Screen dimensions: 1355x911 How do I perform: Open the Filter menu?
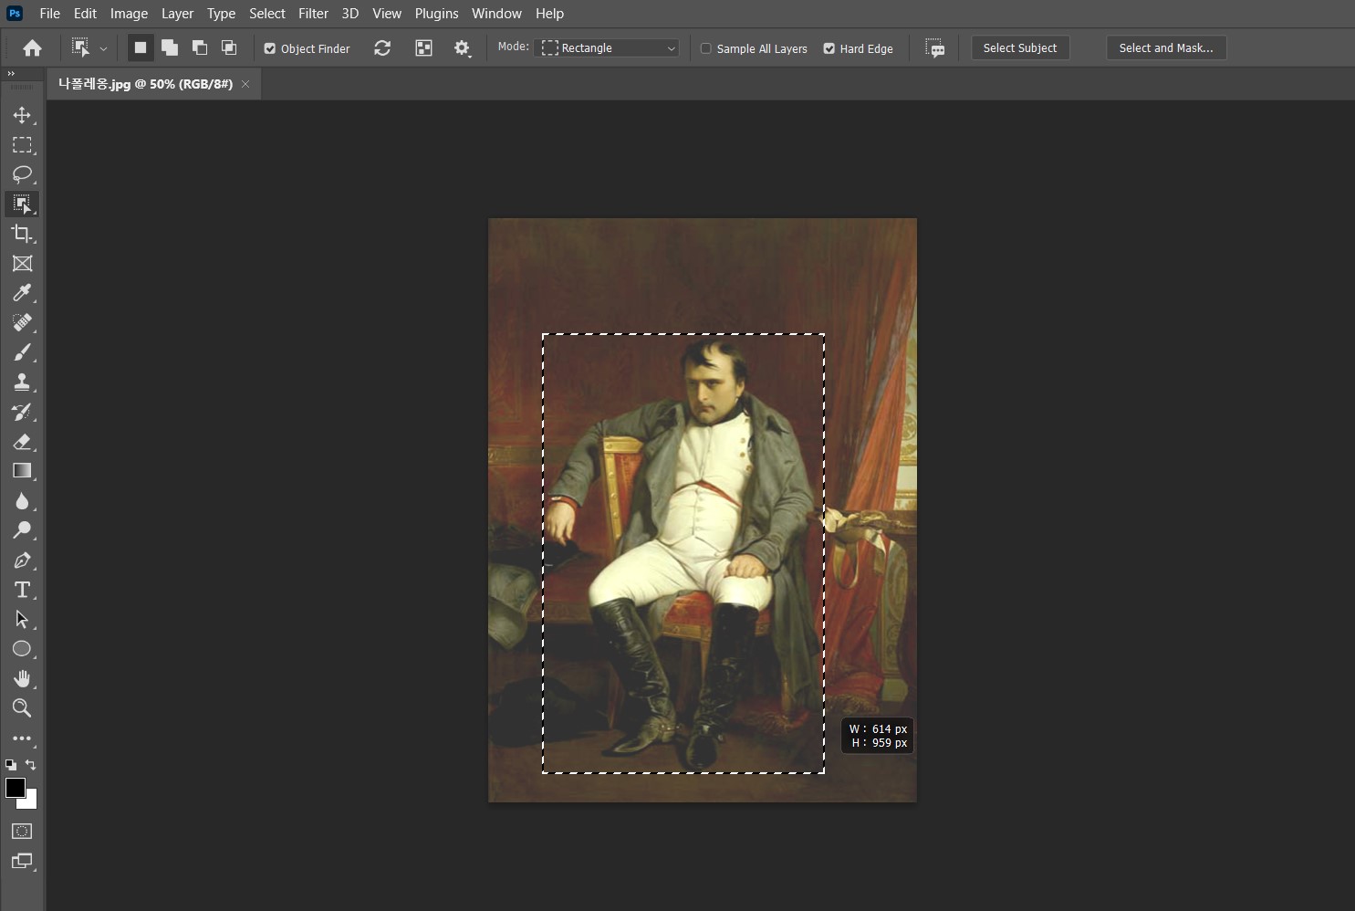313,14
